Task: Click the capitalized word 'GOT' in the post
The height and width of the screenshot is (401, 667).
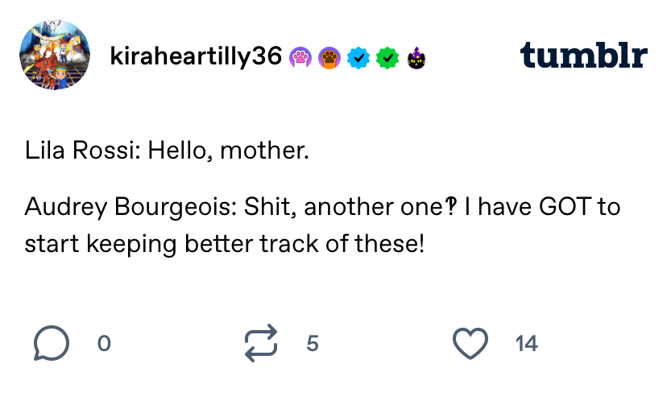Action: click(x=565, y=207)
